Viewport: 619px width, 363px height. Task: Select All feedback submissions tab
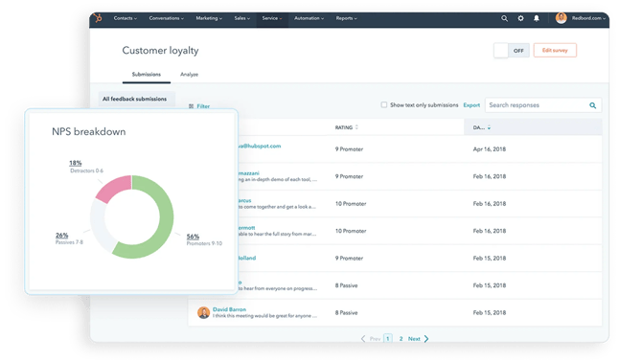(x=137, y=99)
